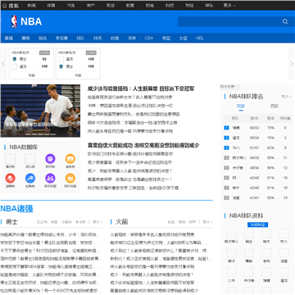This screenshot has width=295, height=295.
Task: Select 季后赛 in the NBA navigation bar
Action: (x=61, y=39)
